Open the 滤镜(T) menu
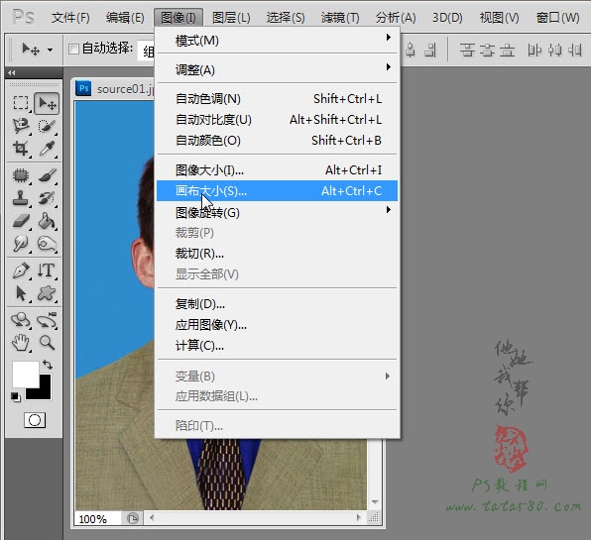This screenshot has width=591, height=540. [x=340, y=17]
